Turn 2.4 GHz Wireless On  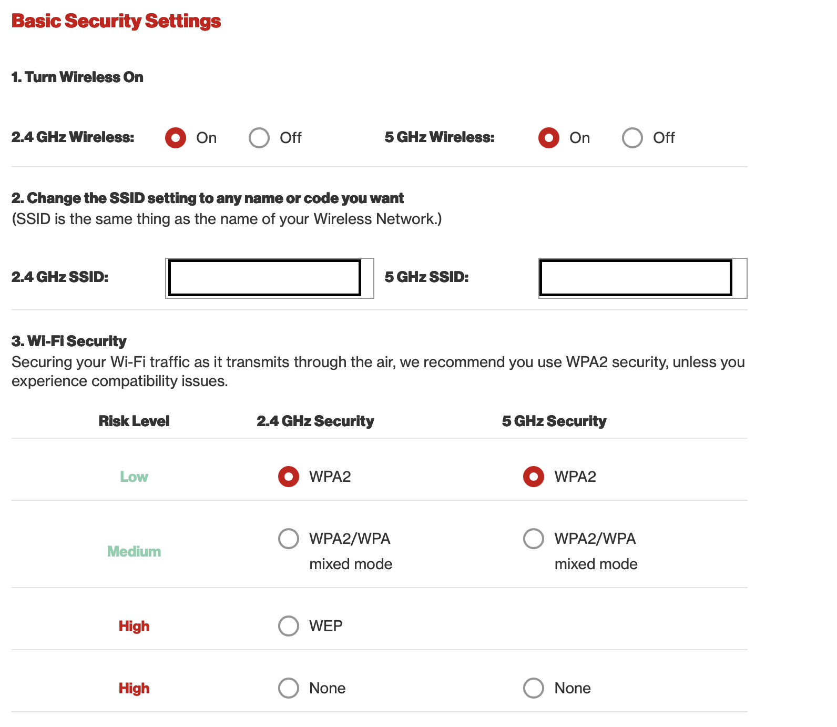click(x=176, y=138)
